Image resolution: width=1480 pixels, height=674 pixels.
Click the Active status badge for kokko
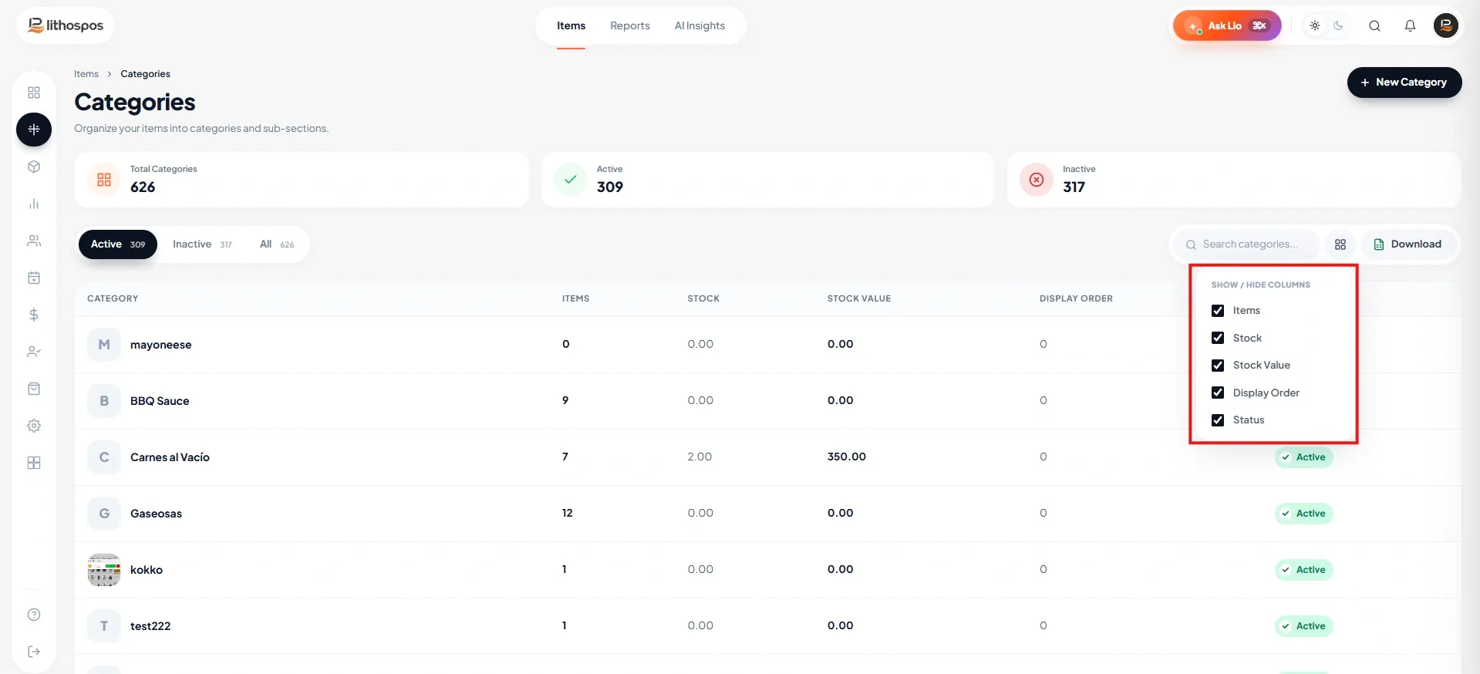pos(1304,570)
